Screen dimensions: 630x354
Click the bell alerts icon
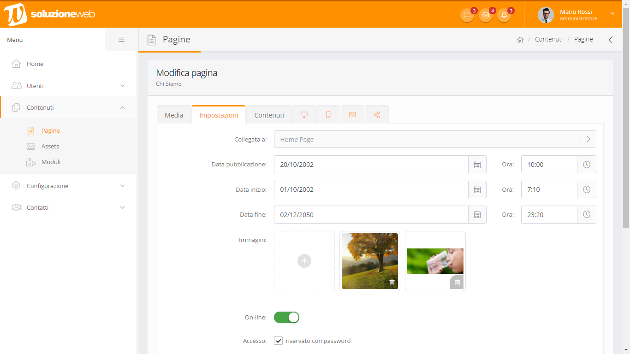[x=504, y=15]
